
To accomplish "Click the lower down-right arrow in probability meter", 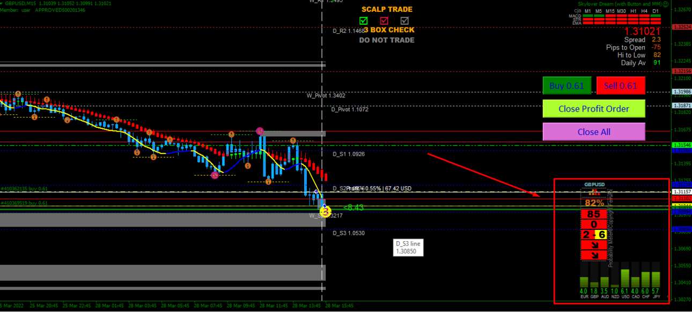I will [594, 255].
